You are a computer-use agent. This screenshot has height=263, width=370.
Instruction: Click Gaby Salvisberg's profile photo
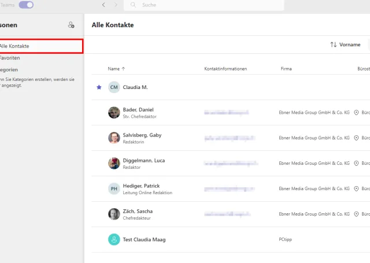click(x=114, y=138)
